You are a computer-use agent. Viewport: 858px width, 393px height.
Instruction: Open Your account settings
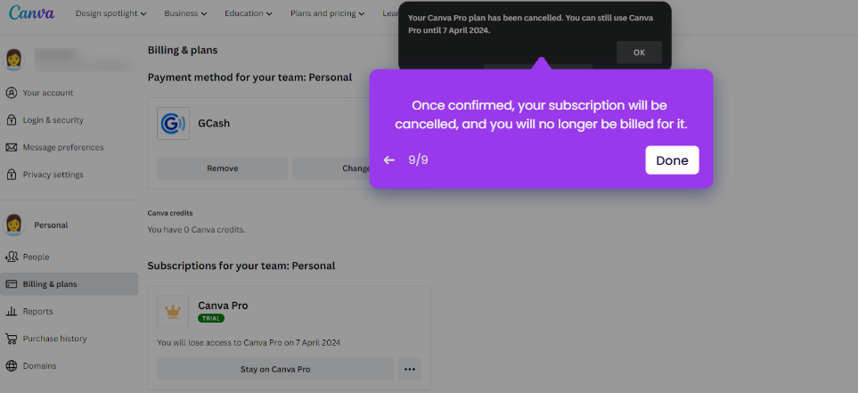tap(47, 93)
